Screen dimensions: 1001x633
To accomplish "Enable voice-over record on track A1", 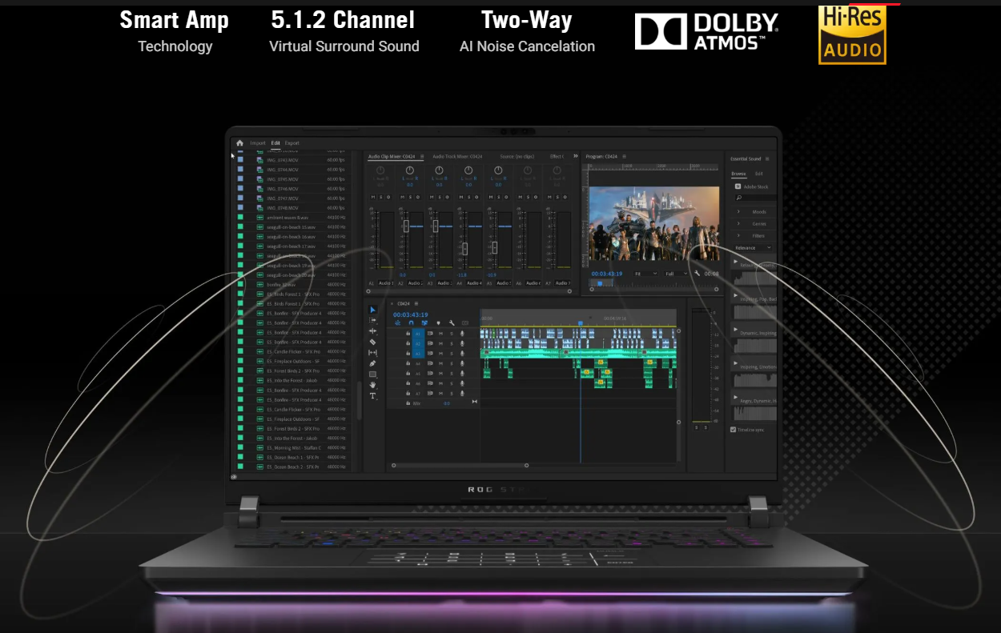I will point(462,333).
